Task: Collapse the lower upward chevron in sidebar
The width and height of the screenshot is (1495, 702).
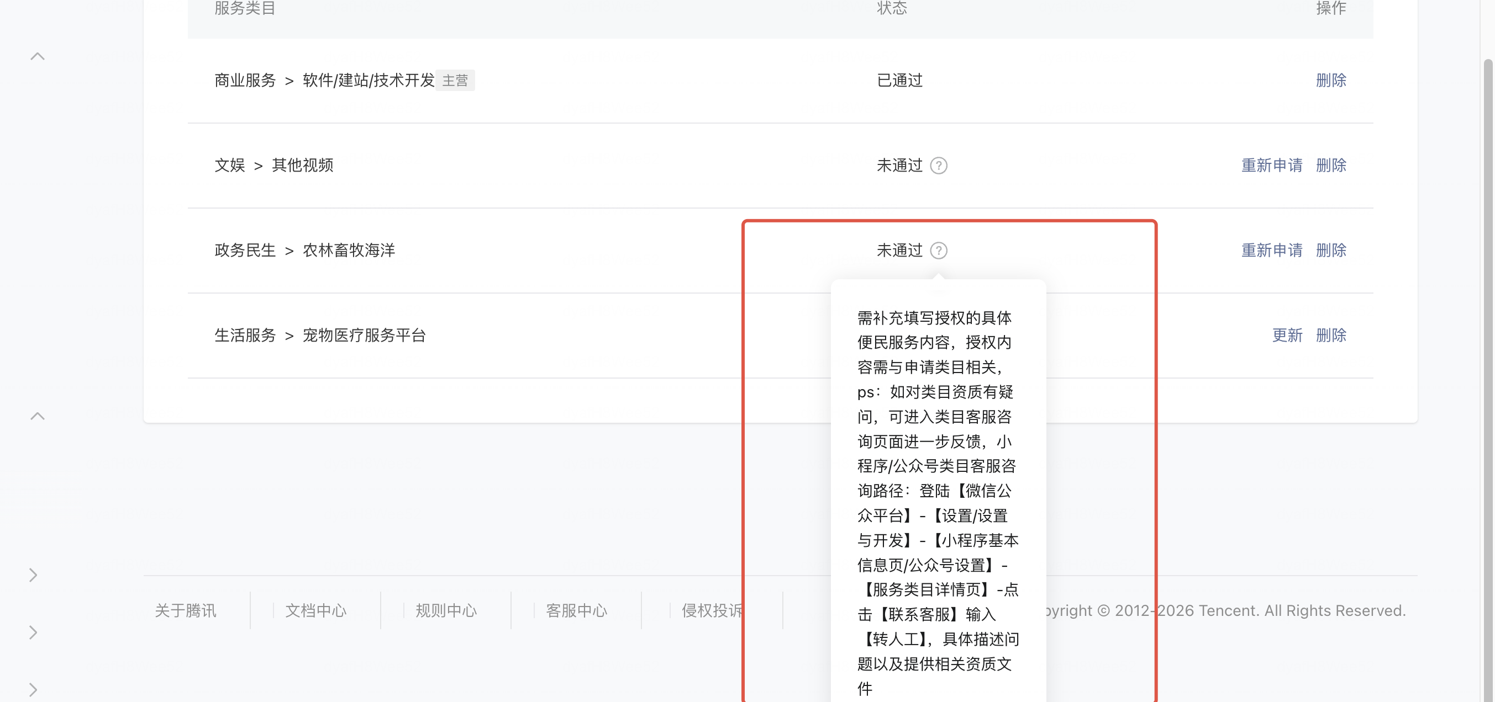Action: [37, 416]
